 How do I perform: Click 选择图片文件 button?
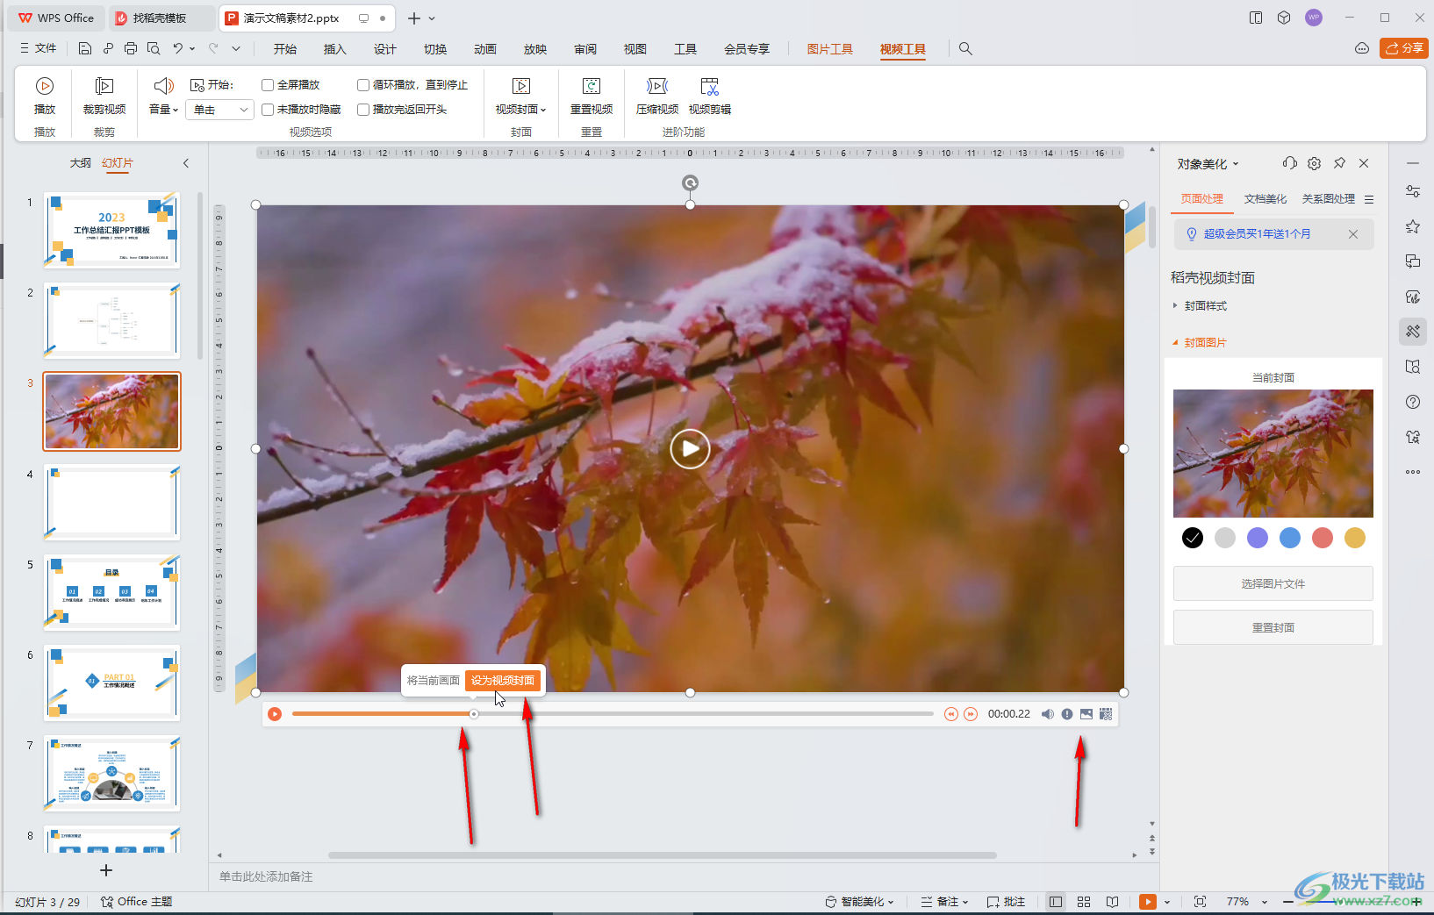click(x=1273, y=583)
